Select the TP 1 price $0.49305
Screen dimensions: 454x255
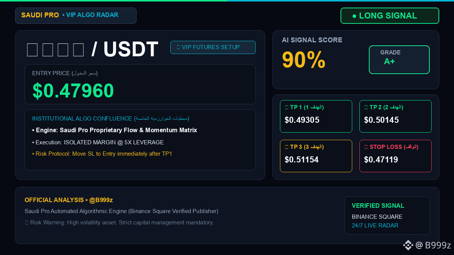point(302,120)
